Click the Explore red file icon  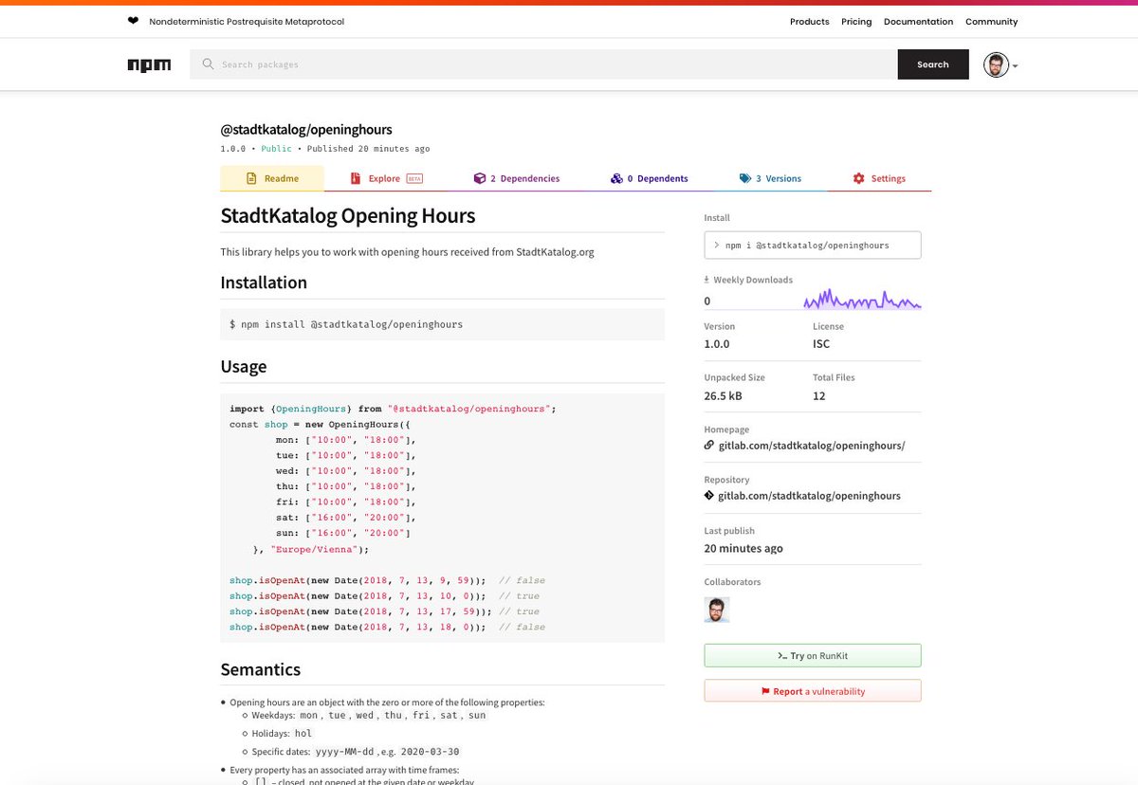[x=356, y=178]
